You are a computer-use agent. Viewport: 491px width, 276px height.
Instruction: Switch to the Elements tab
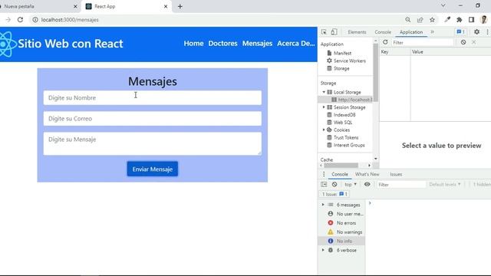(357, 32)
